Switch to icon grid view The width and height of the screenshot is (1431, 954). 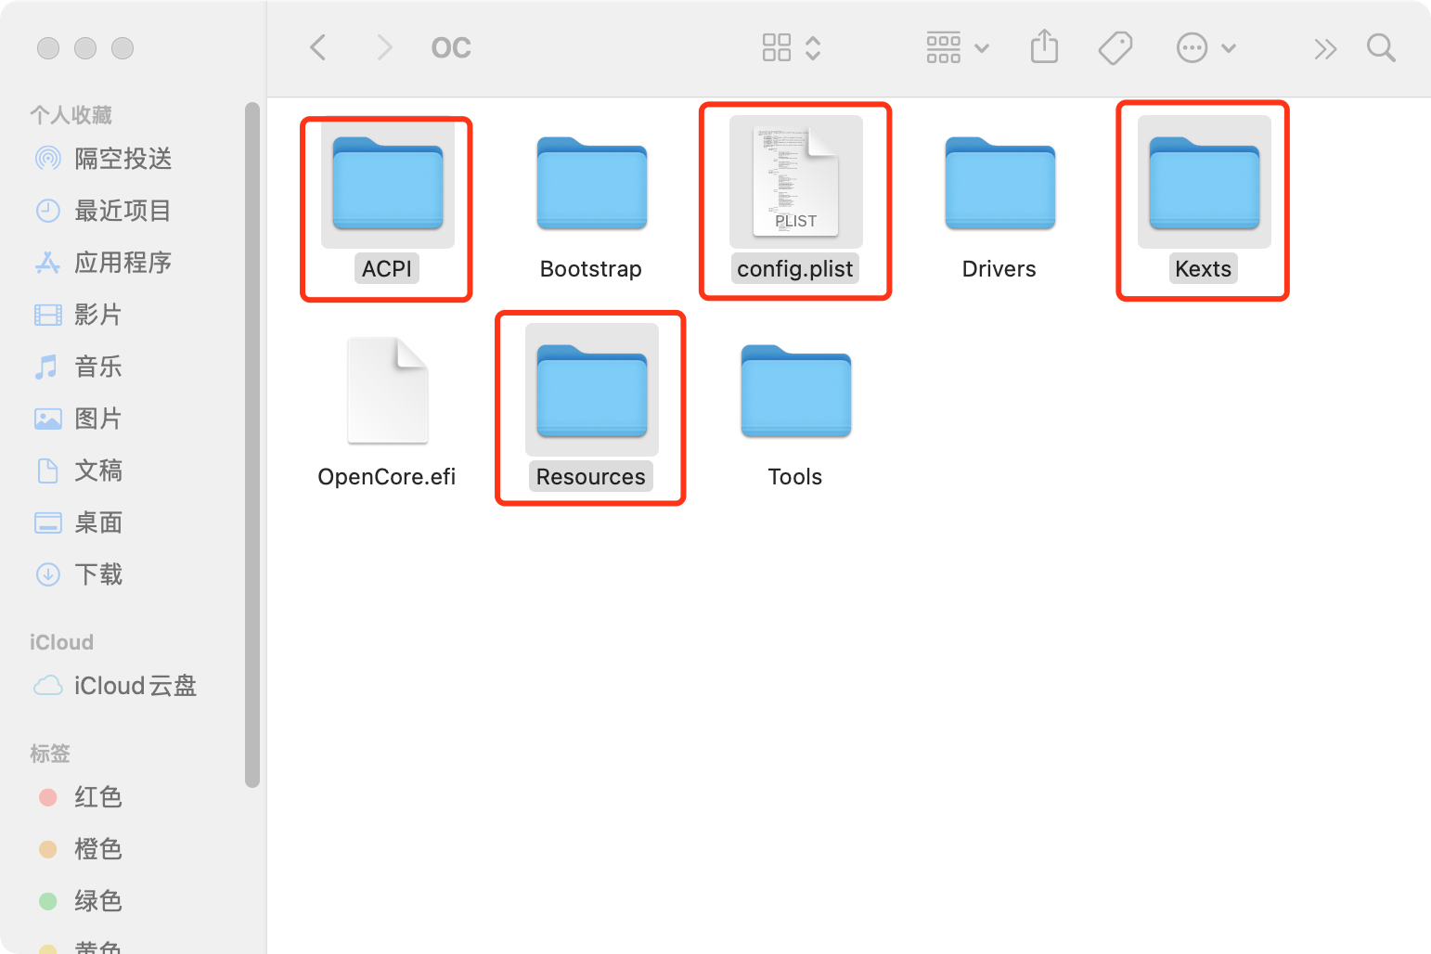(x=777, y=47)
